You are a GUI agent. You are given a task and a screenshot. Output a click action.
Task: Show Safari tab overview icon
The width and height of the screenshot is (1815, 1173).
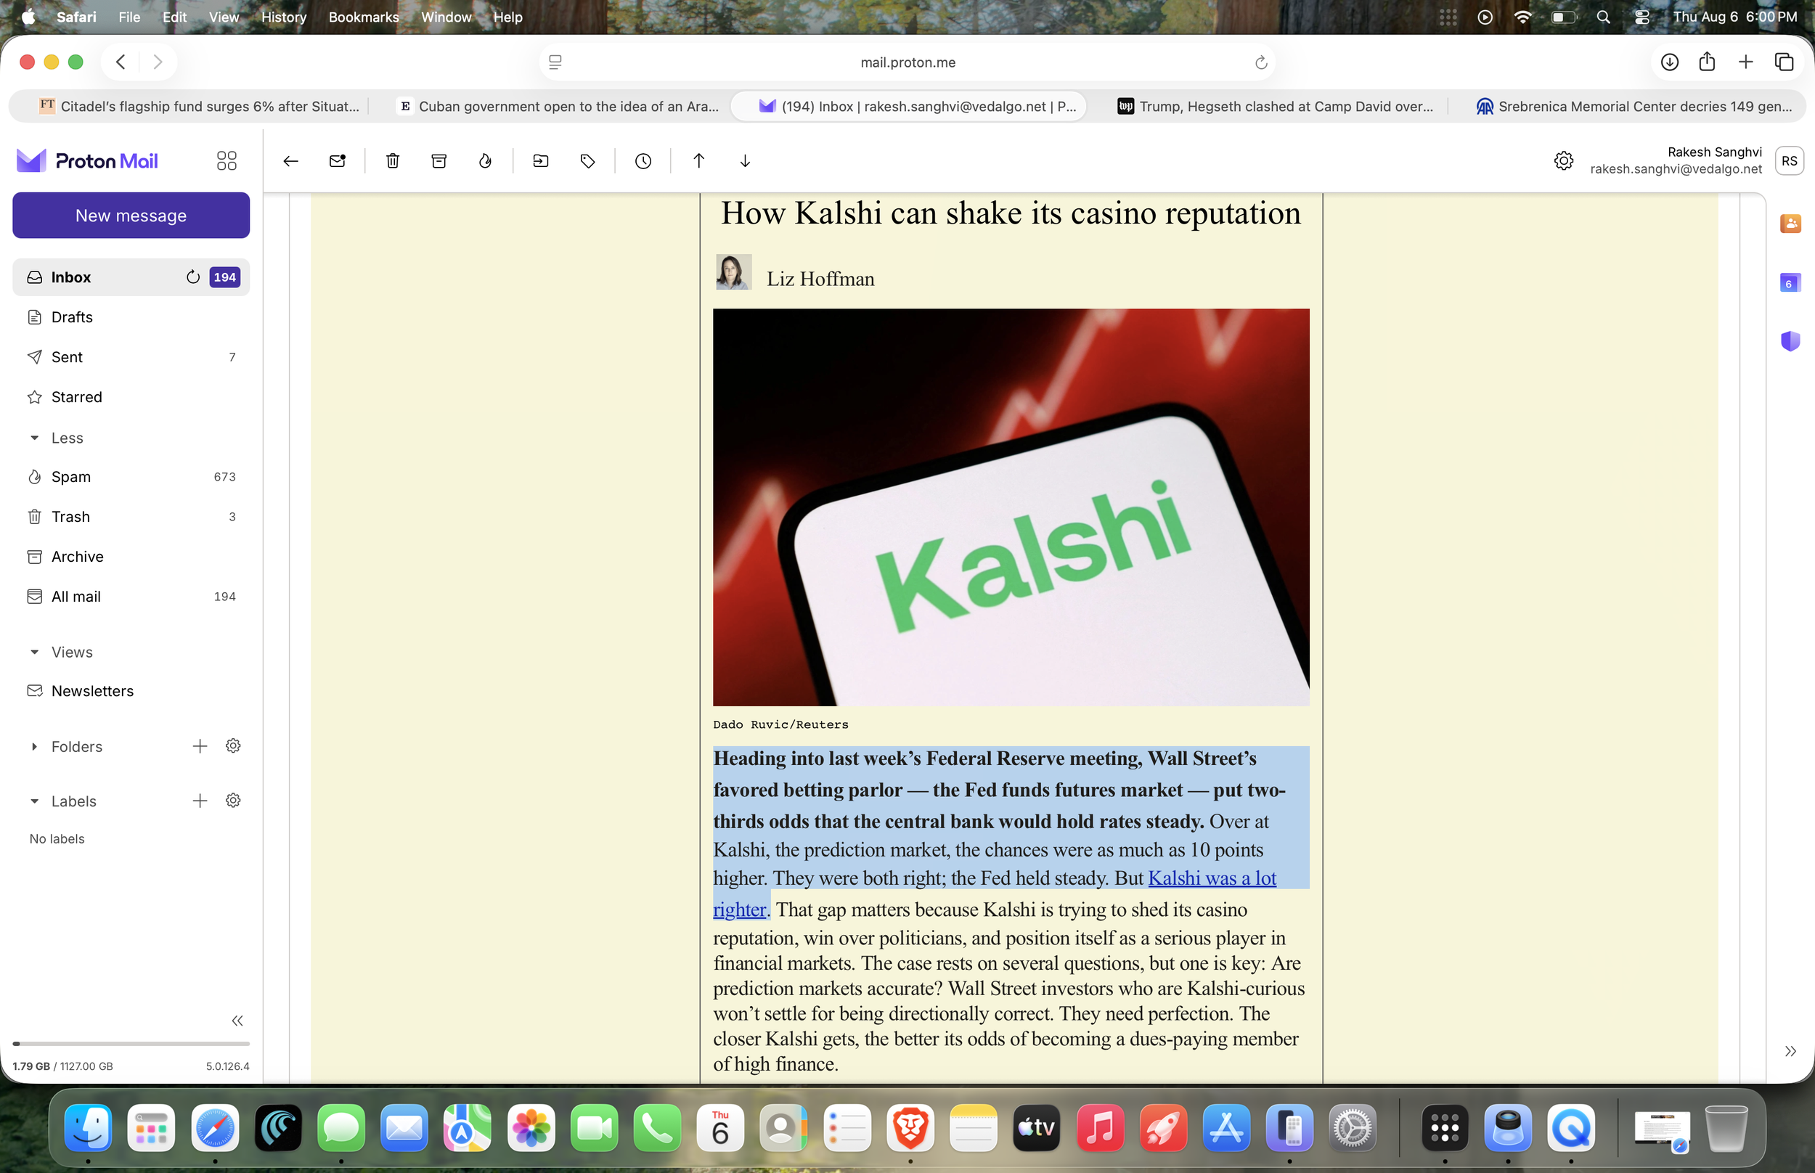point(1784,62)
